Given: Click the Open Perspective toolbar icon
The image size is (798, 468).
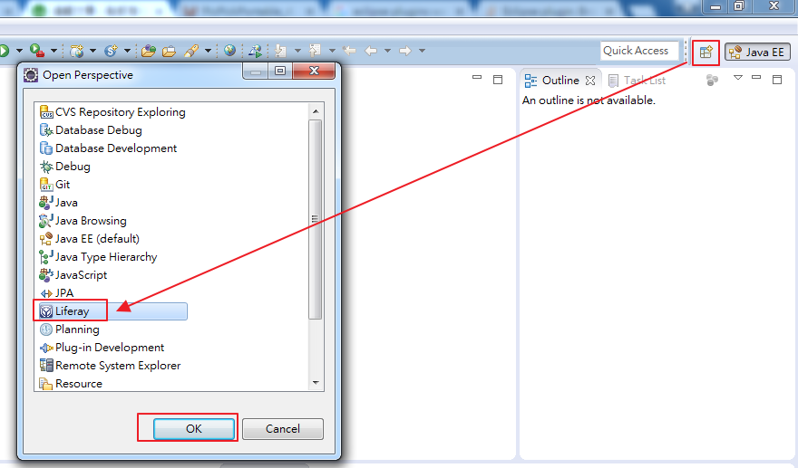Looking at the screenshot, I should [706, 52].
